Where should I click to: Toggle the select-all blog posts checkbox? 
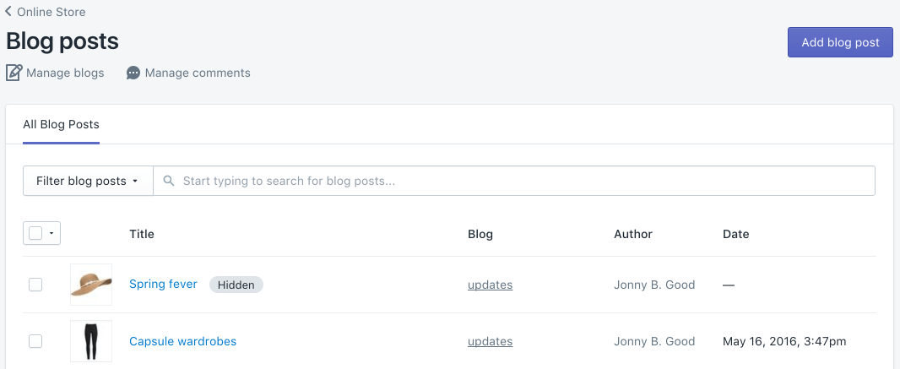(x=35, y=233)
